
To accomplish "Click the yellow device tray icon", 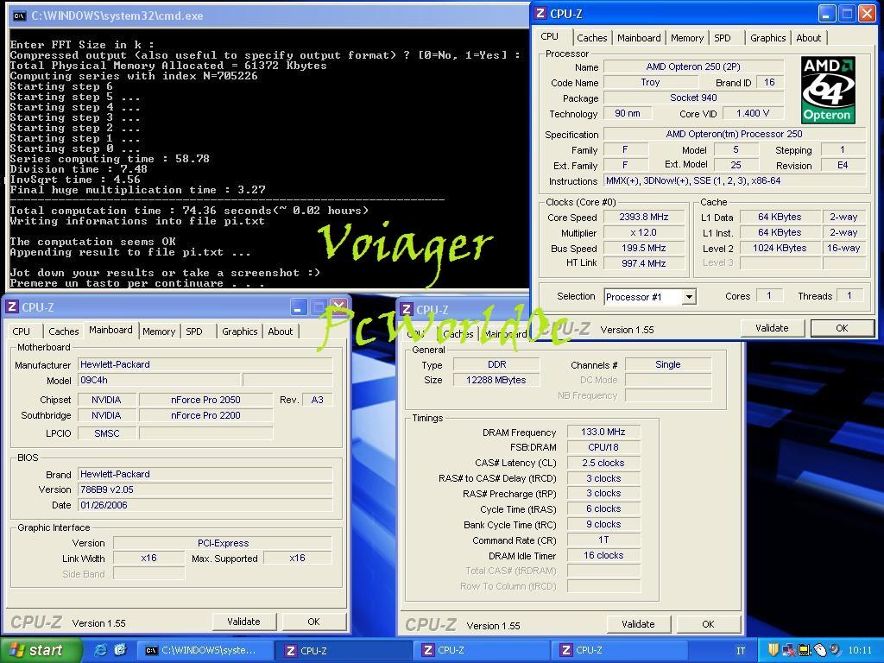I will [805, 650].
